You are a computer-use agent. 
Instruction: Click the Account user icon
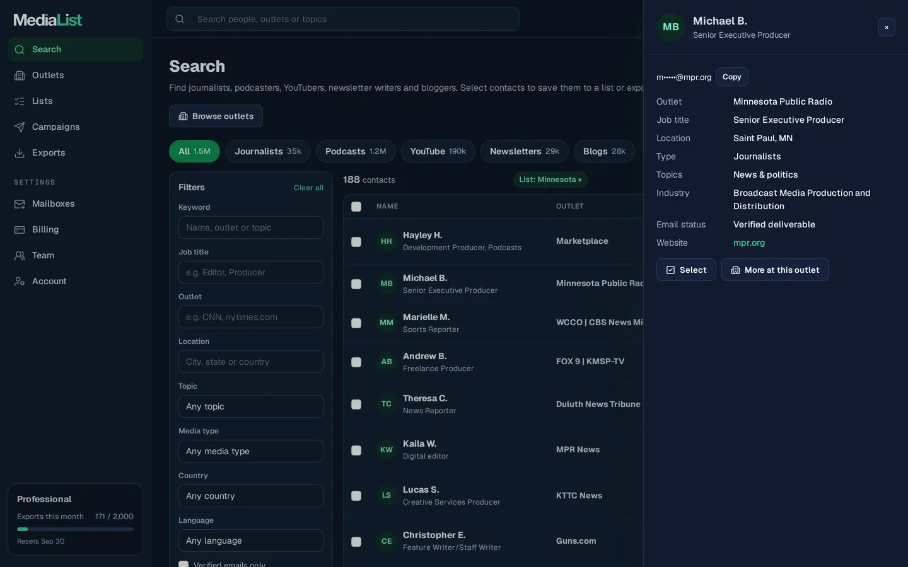[20, 282]
